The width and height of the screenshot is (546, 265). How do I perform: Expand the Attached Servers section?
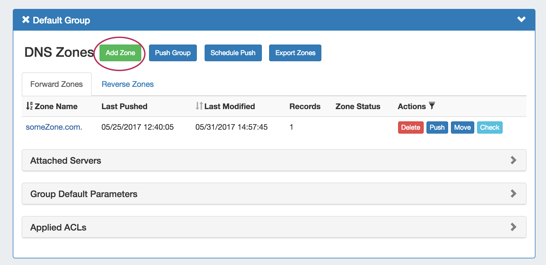[x=513, y=160]
